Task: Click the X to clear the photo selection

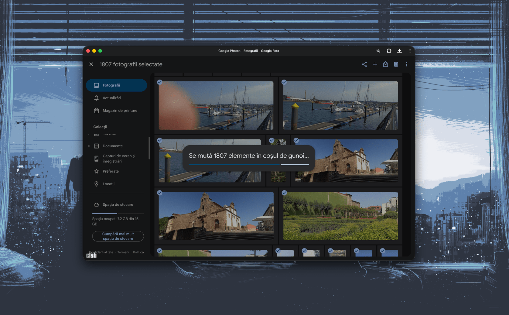Action: [91, 64]
